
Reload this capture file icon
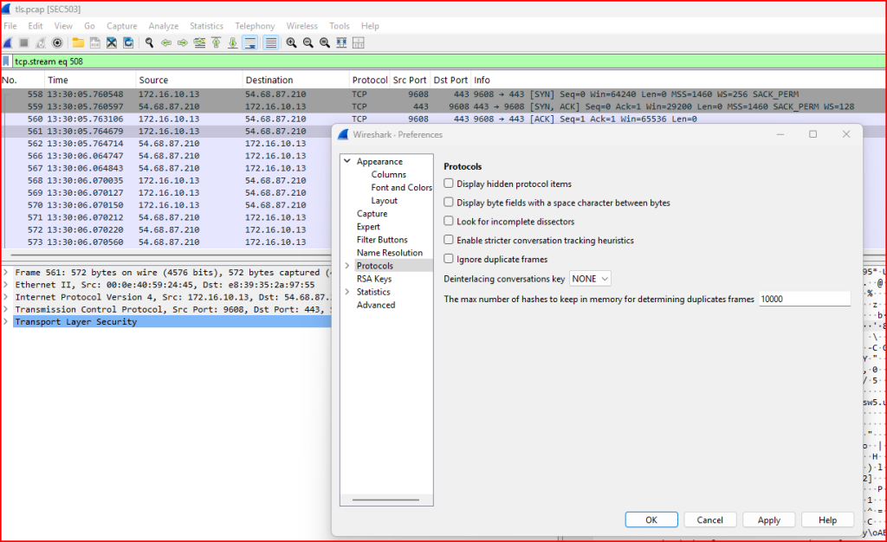128,43
